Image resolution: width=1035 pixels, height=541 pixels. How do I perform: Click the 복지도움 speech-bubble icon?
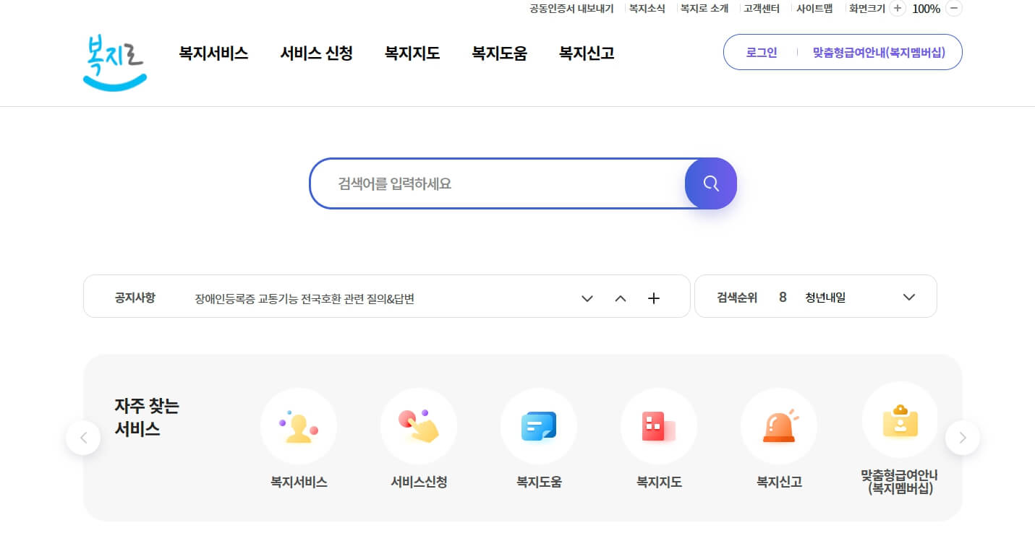539,426
